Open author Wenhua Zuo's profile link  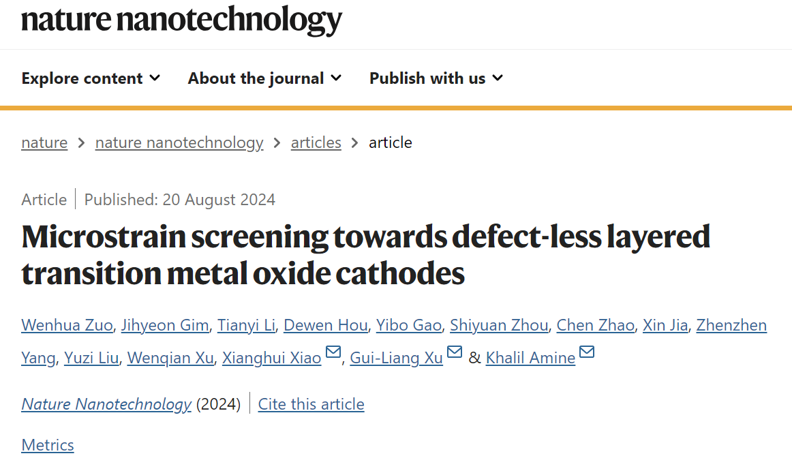67,325
